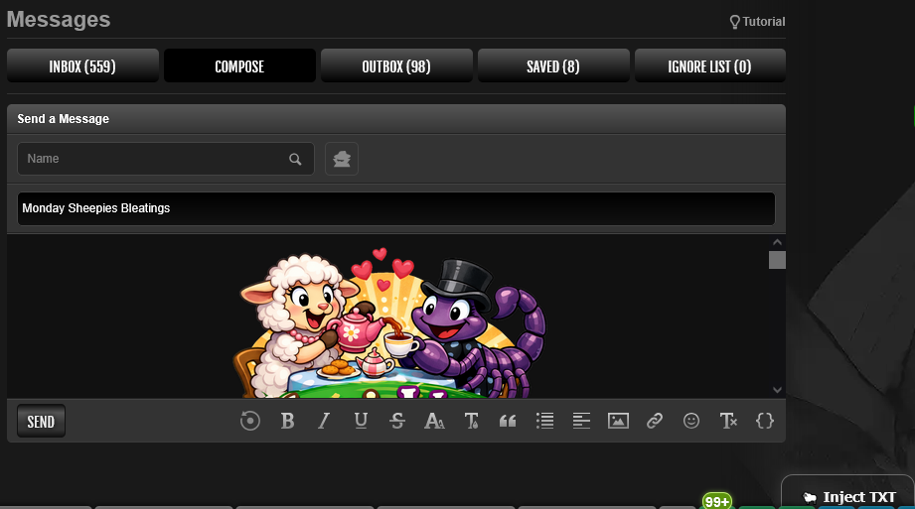The width and height of the screenshot is (915, 509).
Task: Insert a blockquote
Action: (508, 421)
